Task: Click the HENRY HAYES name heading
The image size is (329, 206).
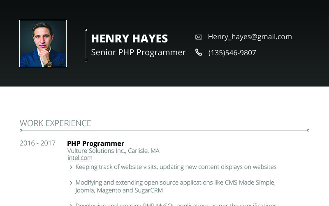Action: (x=129, y=38)
